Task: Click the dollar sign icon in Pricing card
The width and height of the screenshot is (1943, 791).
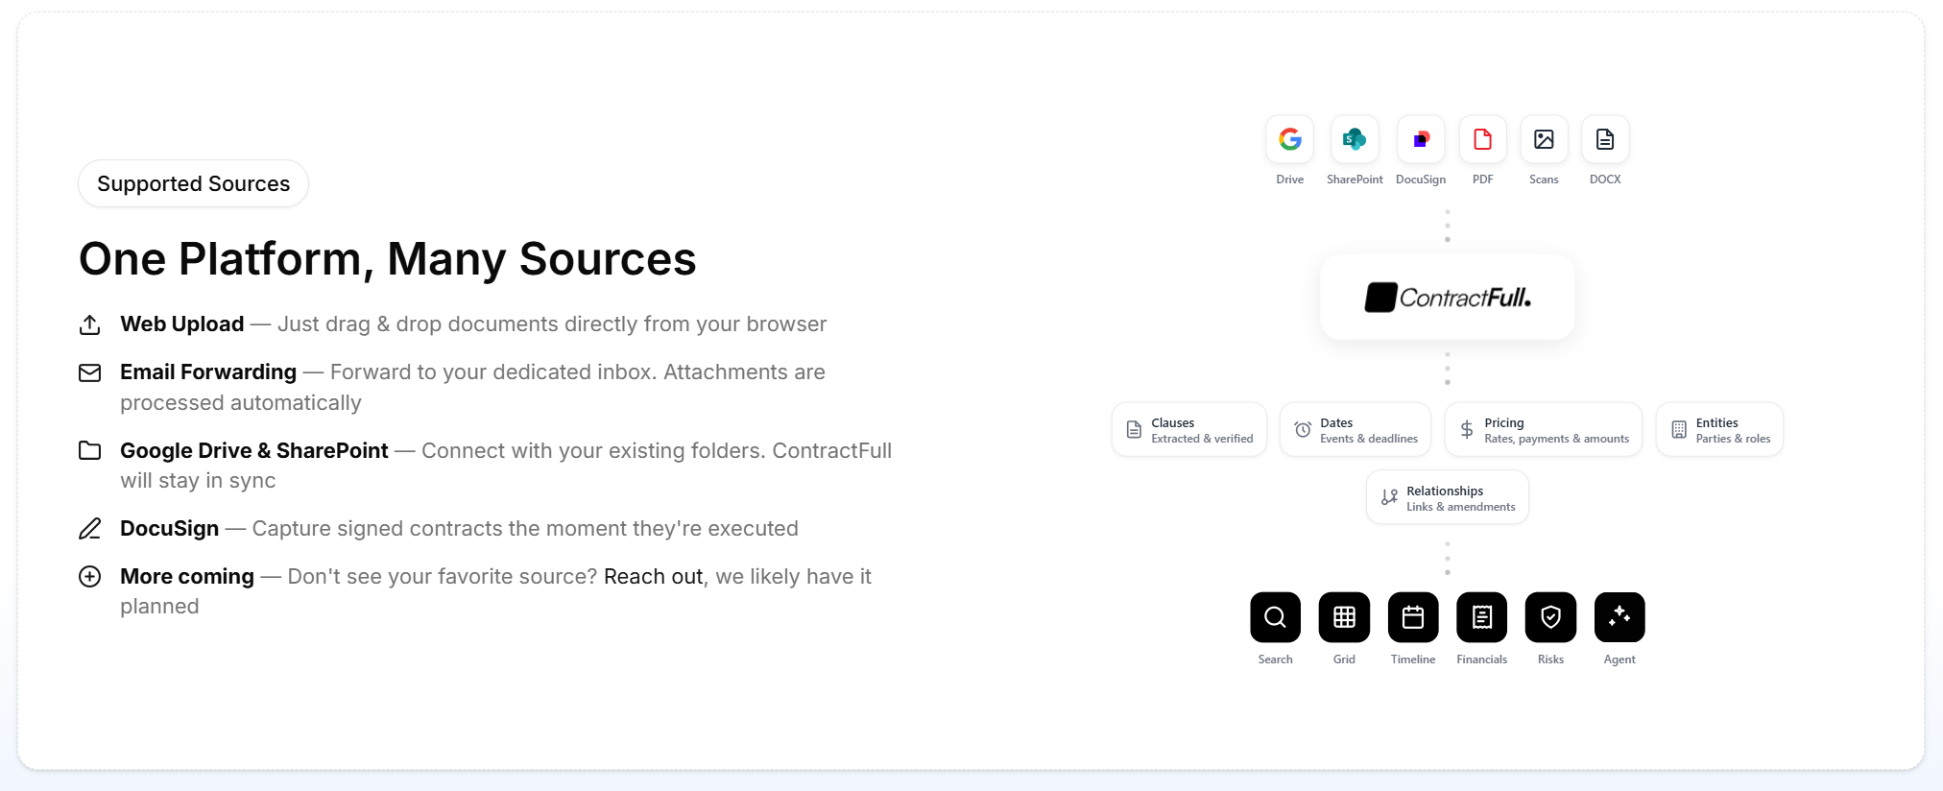Action: click(x=1467, y=430)
